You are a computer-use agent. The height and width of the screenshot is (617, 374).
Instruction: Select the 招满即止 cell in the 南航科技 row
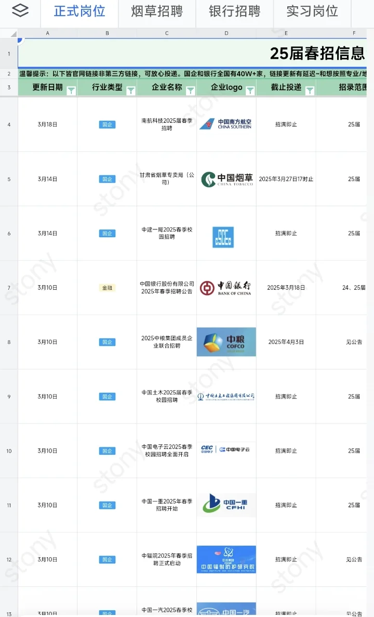pyautogui.click(x=286, y=124)
